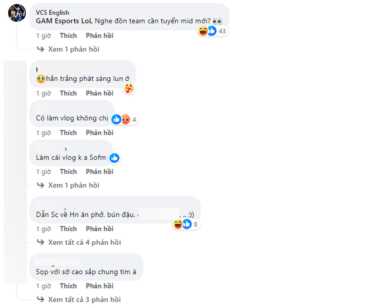
Task: Click the reply arrow icon beside 'Xem tất cả 4 phản hồi'
Action: click(41, 242)
